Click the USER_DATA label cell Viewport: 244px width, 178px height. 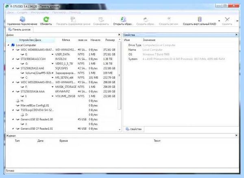point(63,54)
